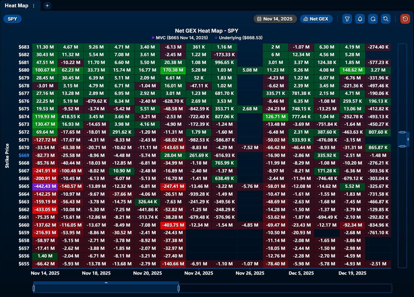Click the cell showing 148.62 M
Viewport: 414px width, 297px height.
pyautogui.click(x=352, y=70)
